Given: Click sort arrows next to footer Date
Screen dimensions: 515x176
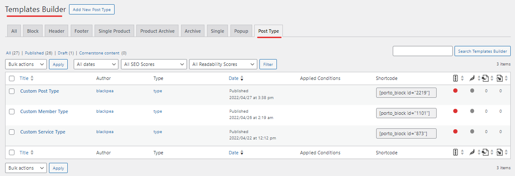Looking at the screenshot, I should [242, 153].
